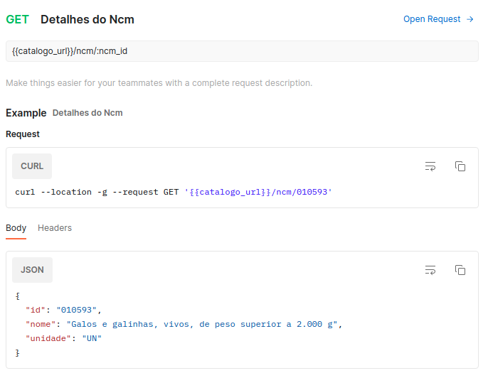Toggle word wrap in the JSON response block
Screen dimensions: 488x378
(x=430, y=270)
